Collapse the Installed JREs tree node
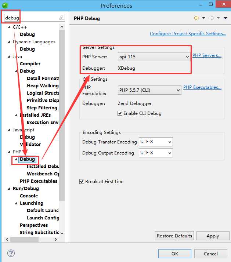Screen dimensions: 231x262 [16, 115]
